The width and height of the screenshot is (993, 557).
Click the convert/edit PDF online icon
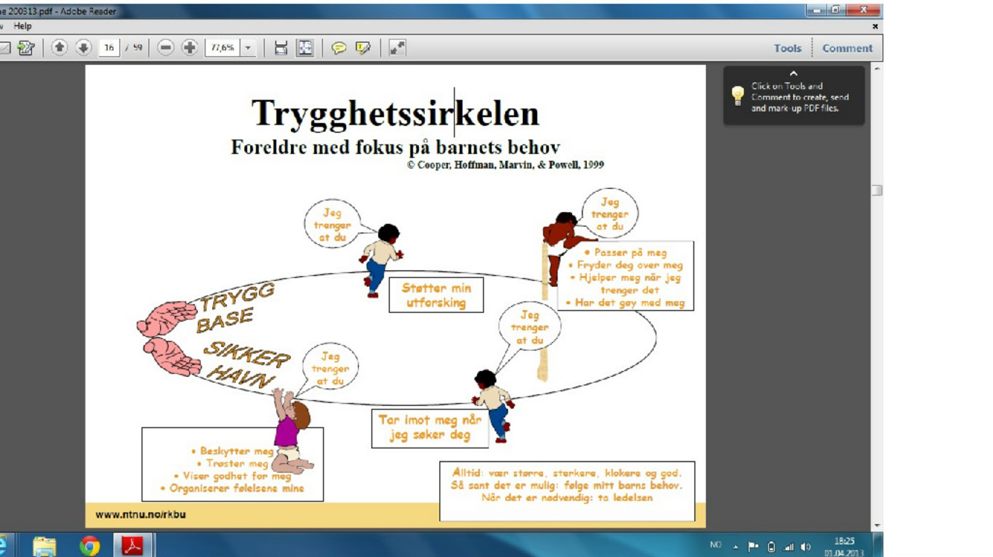[26, 47]
